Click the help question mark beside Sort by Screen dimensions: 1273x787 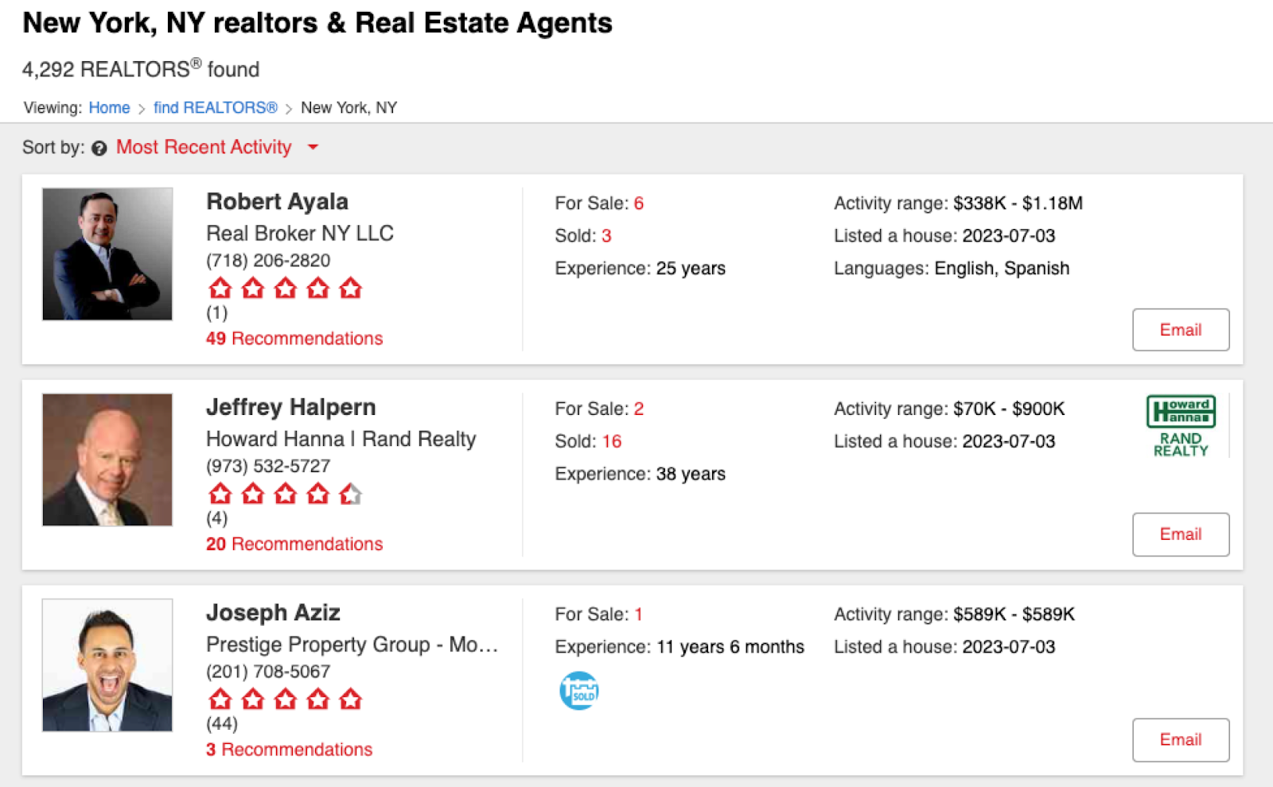[x=98, y=148]
